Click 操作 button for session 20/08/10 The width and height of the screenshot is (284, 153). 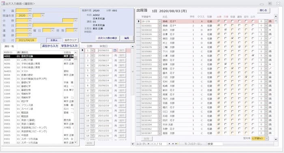coord(122,55)
